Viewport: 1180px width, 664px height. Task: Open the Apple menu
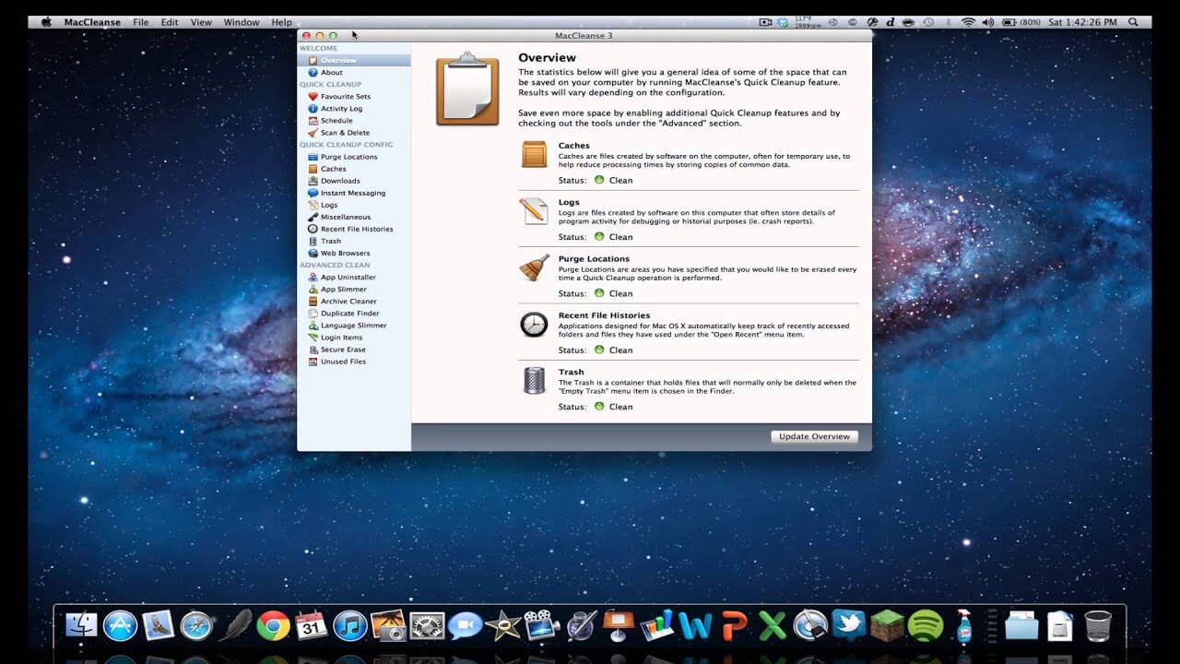point(44,22)
